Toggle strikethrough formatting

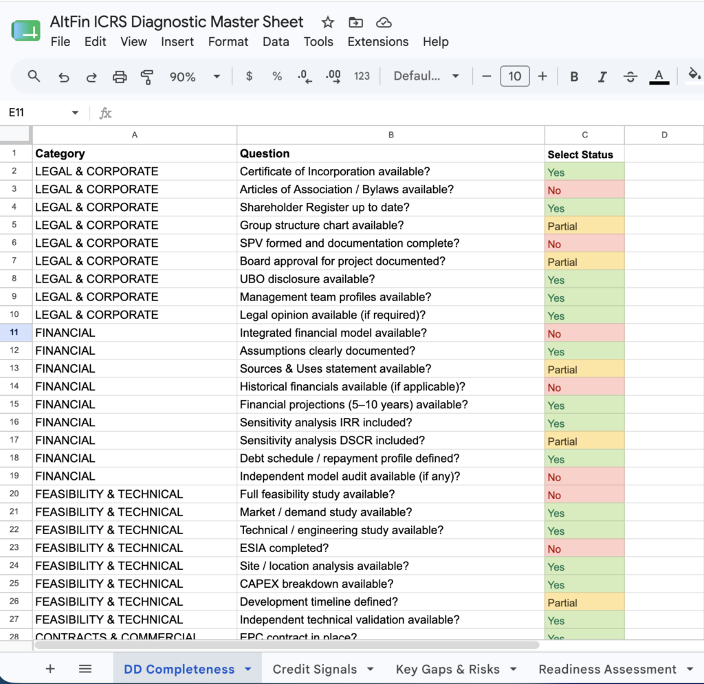630,77
